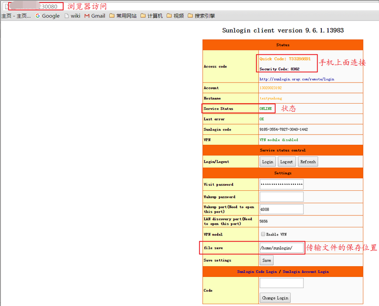
Task: Click the Security Code 8362 text
Action: pos(279,69)
